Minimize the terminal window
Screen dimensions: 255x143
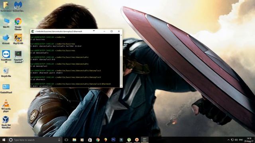coord(104,31)
